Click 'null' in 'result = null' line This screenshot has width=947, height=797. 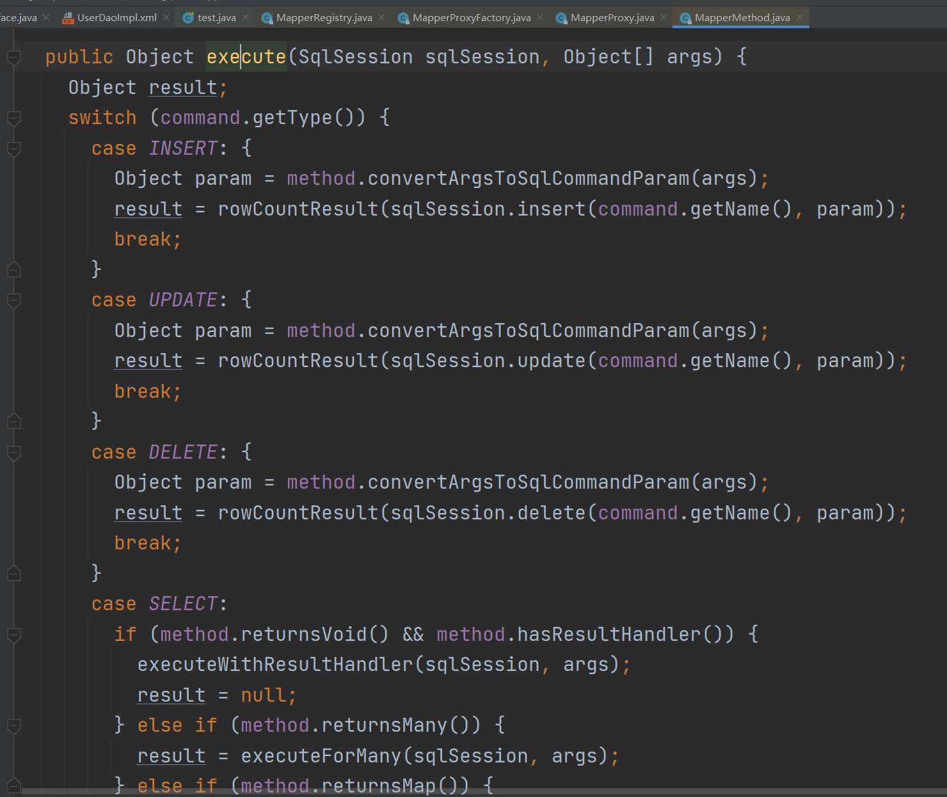(264, 695)
